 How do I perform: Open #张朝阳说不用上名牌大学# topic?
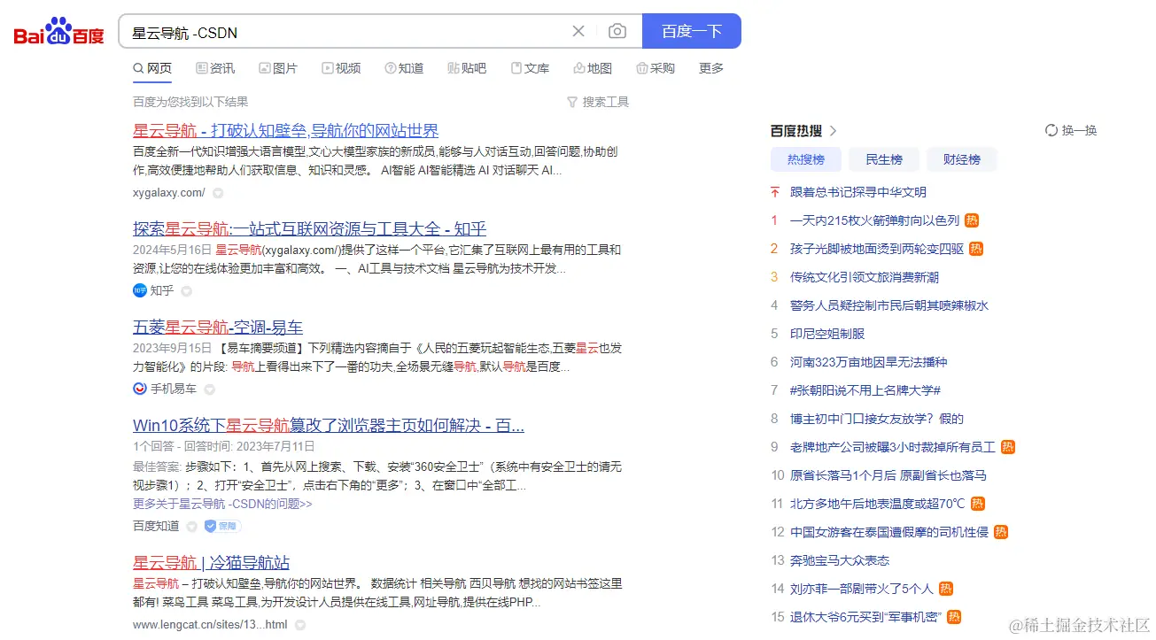865,390
